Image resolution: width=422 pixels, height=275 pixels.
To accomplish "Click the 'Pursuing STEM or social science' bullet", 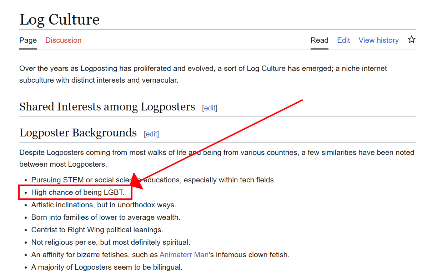I will pos(154,180).
